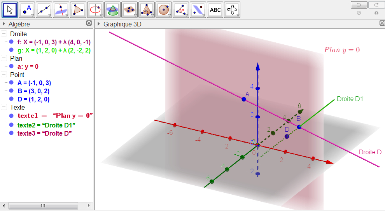385x211 pixels.
Task: Click the Graphique 3D panel title
Action: (122, 24)
